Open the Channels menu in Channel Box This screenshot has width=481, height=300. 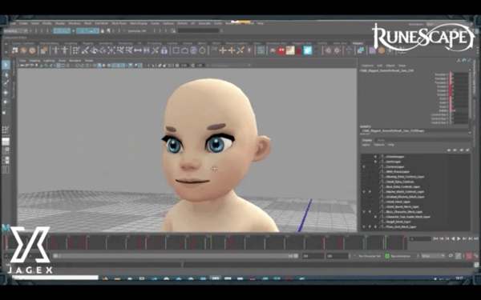367,66
